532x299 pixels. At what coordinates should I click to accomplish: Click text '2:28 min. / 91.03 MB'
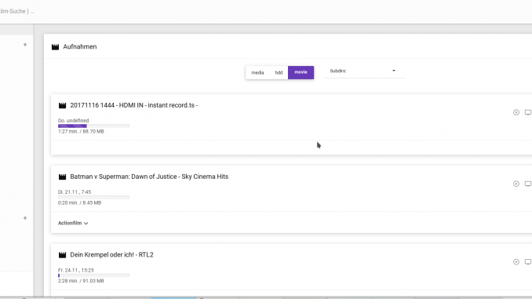(81, 281)
